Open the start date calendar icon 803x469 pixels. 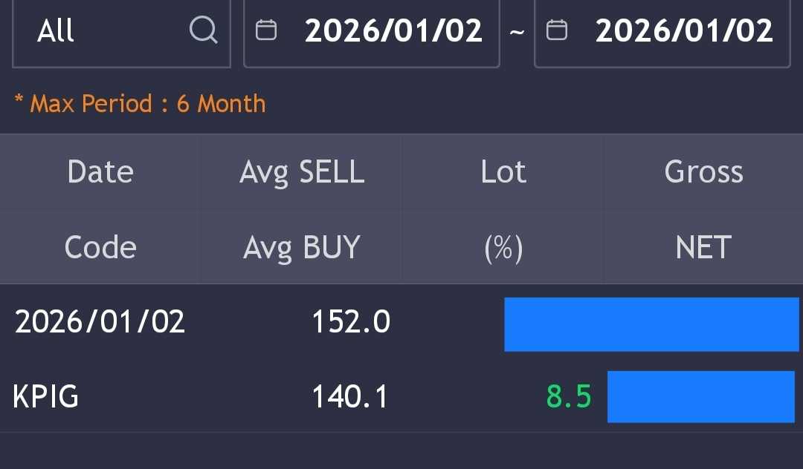point(266,30)
